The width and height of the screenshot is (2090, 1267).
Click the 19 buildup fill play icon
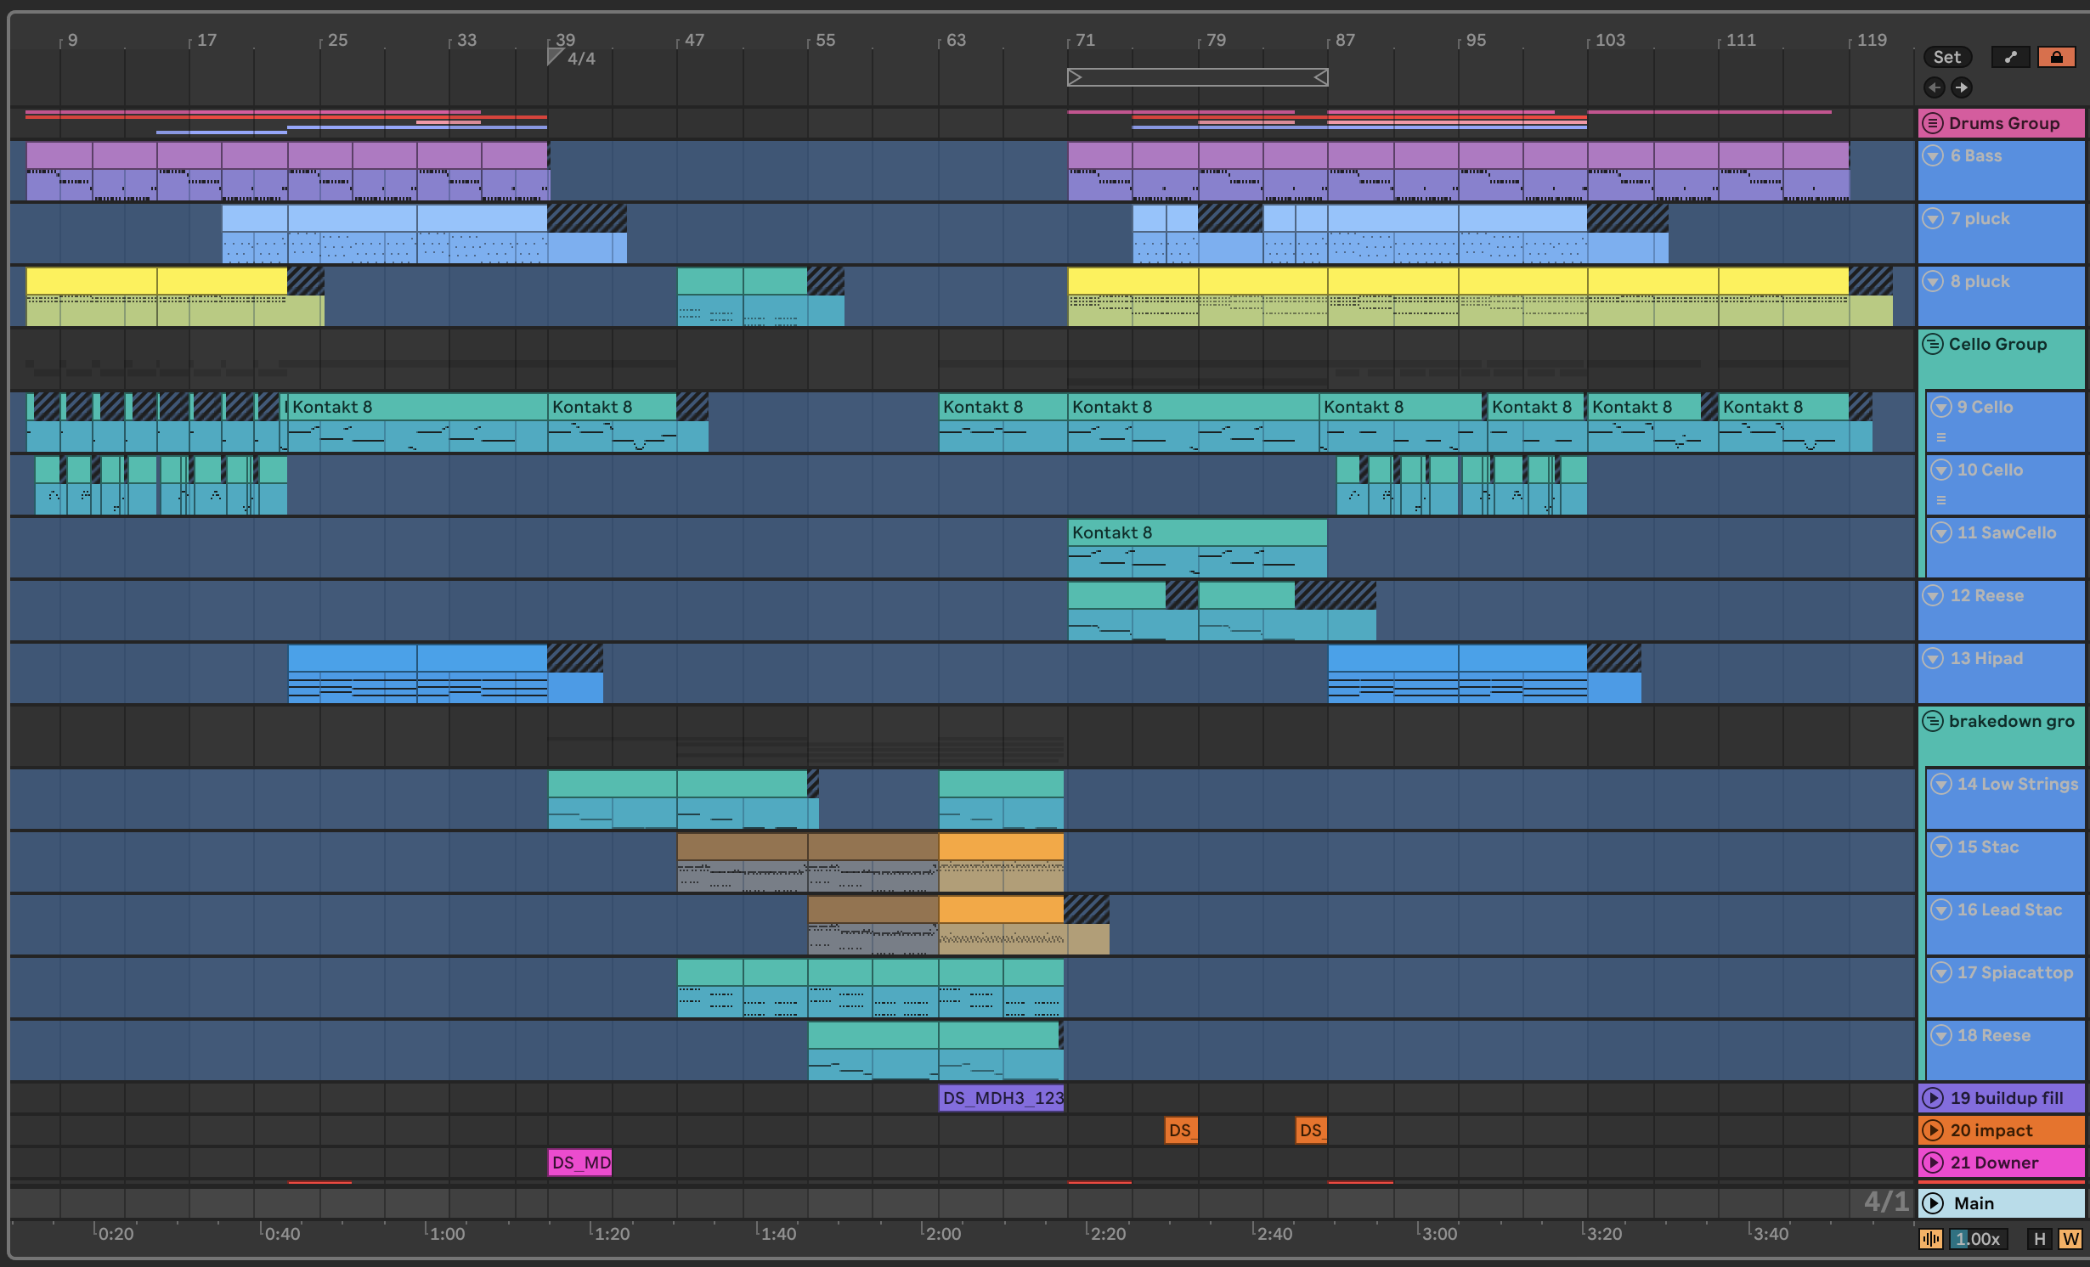(x=1933, y=1098)
